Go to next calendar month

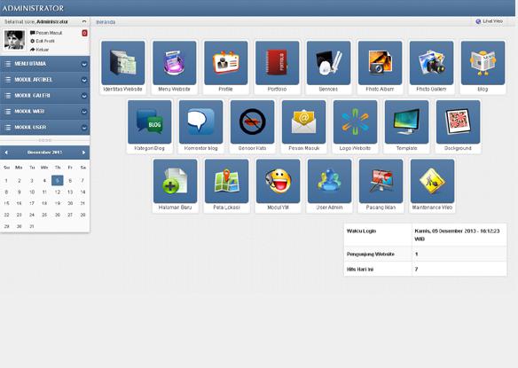(83, 153)
